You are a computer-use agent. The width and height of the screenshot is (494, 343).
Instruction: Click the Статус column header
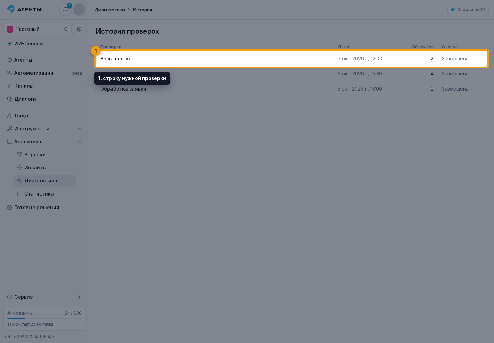tap(450, 47)
